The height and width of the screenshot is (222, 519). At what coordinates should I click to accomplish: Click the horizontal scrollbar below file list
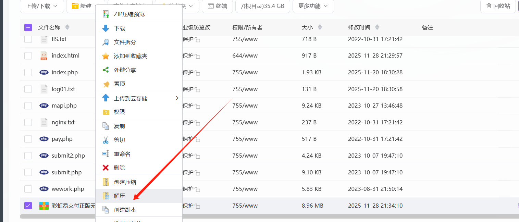tap(240, 216)
